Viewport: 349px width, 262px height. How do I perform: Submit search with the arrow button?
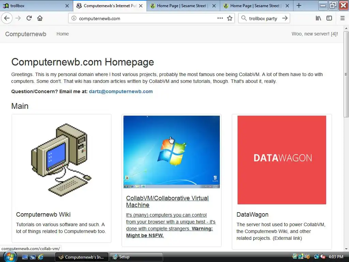(285, 18)
